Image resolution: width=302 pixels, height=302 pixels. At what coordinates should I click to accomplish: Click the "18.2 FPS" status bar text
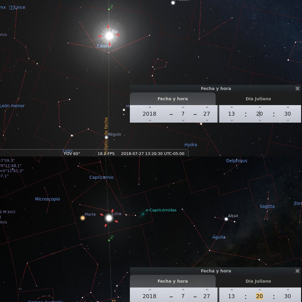(106, 154)
